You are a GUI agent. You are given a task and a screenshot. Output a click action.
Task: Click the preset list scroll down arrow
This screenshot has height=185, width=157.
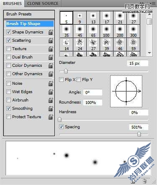[x=149, y=53]
